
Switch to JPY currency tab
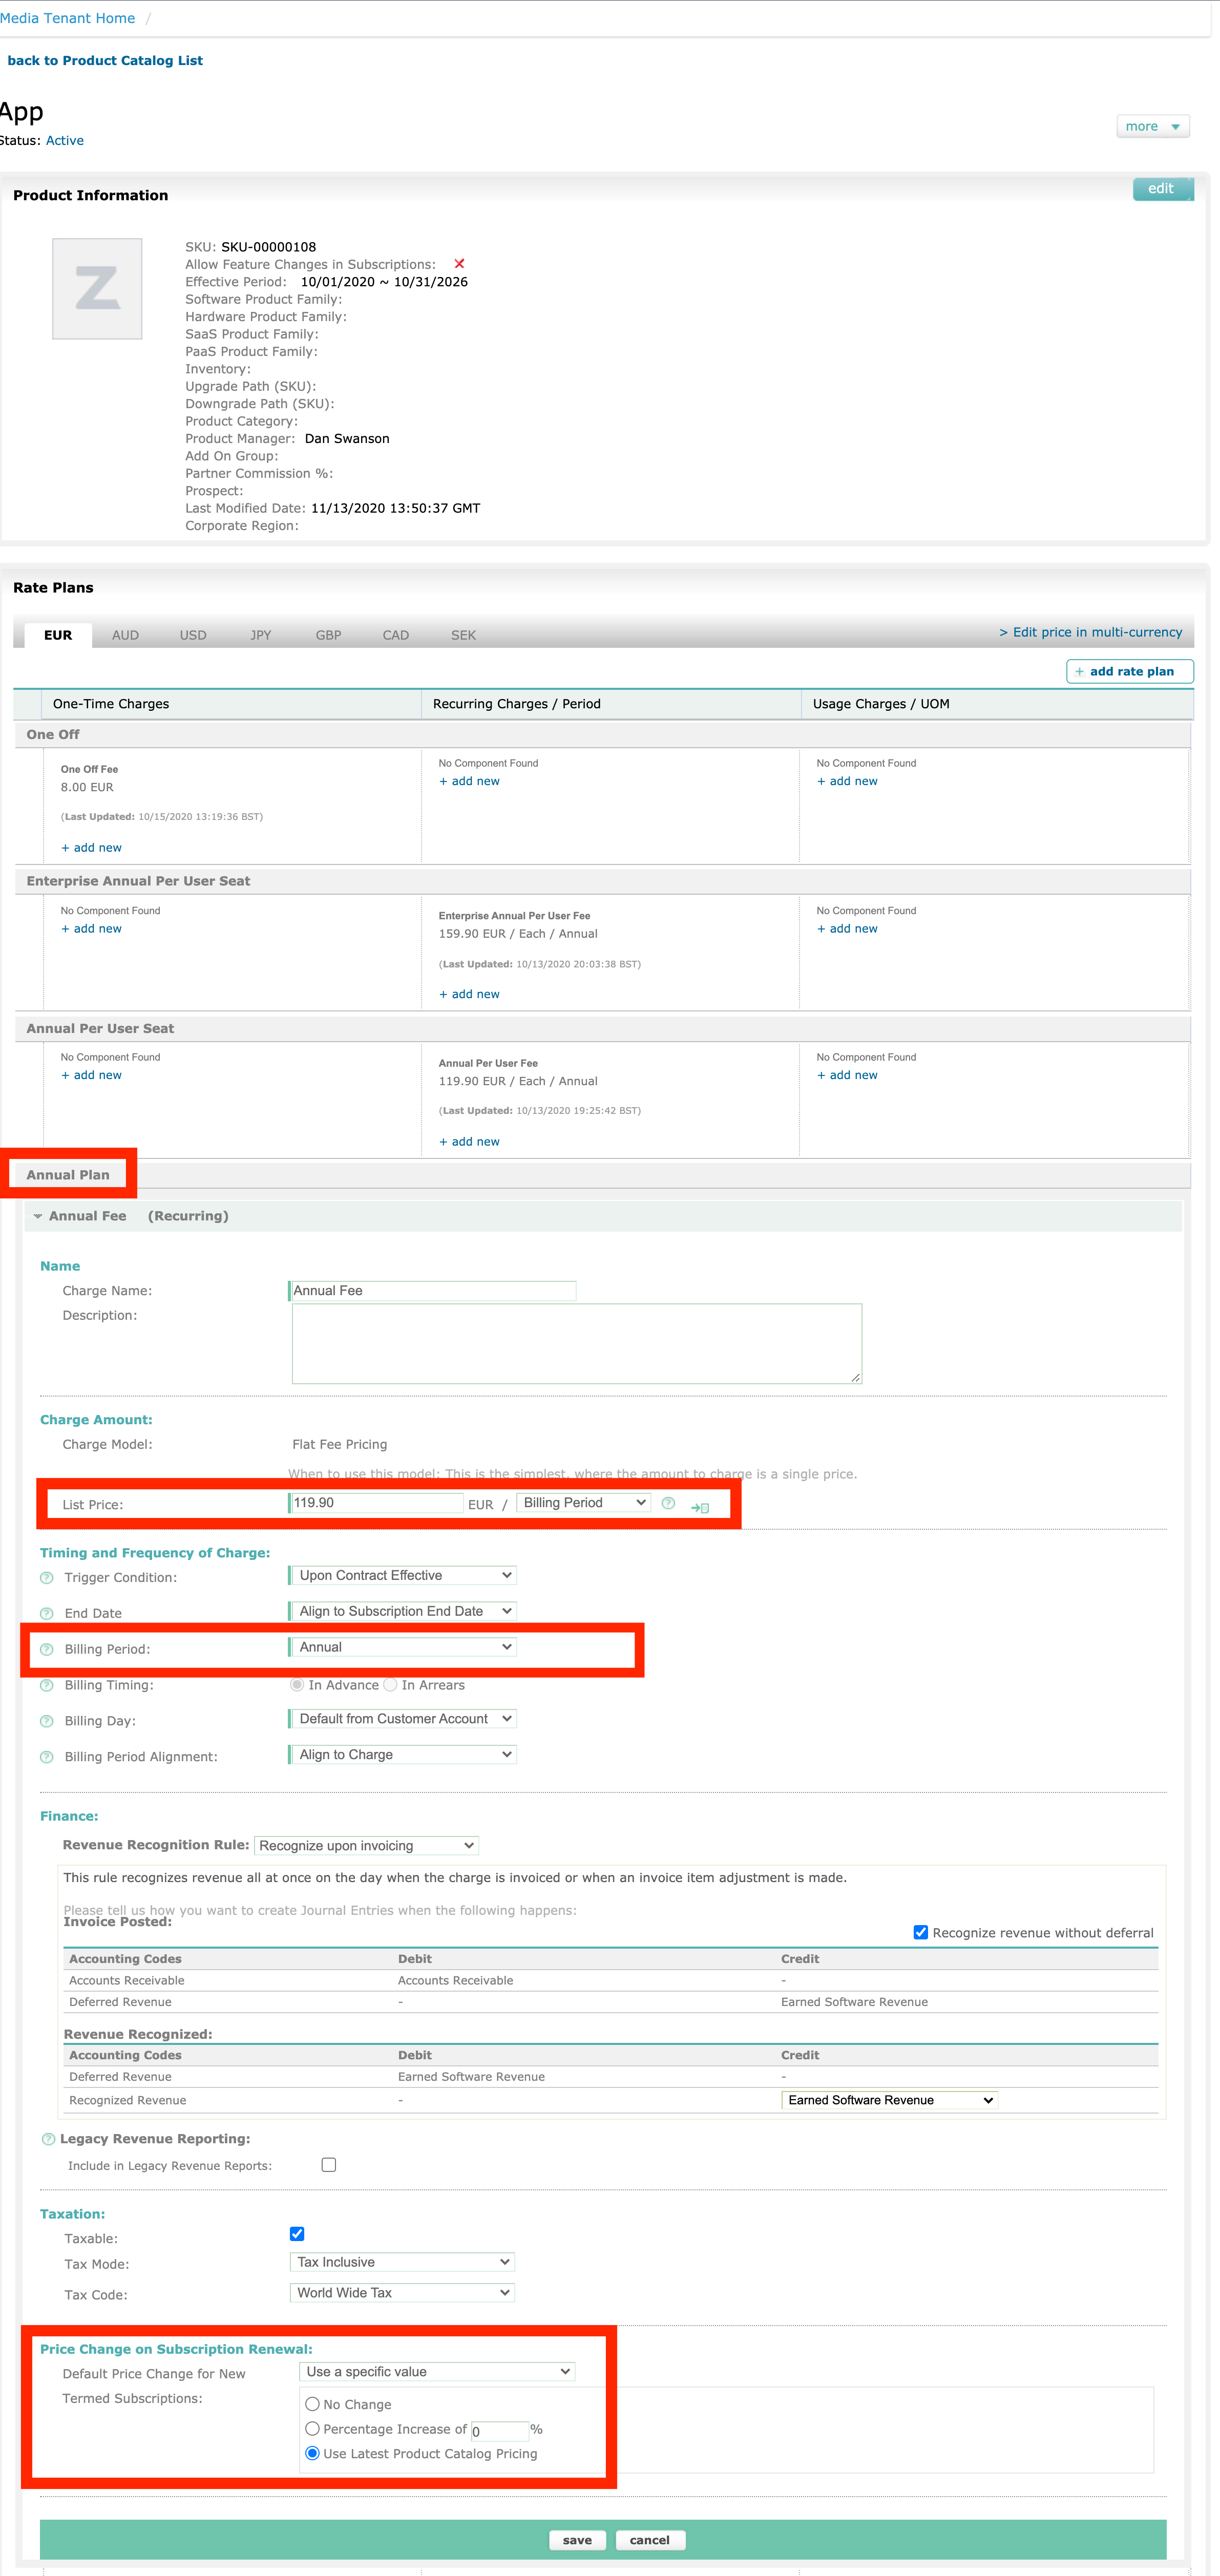[261, 635]
